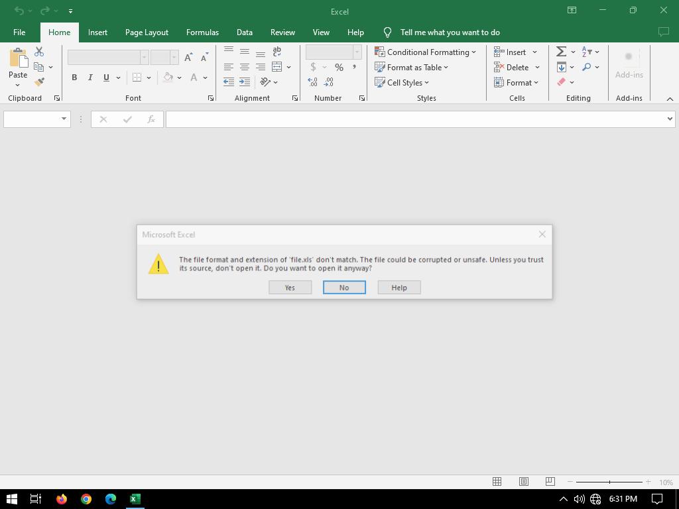Click No in the Microsoft Excel dialog
The width and height of the screenshot is (679, 509).
coord(344,288)
